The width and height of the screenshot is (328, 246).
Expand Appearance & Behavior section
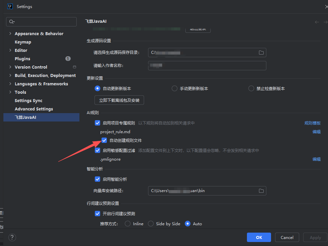10,33
